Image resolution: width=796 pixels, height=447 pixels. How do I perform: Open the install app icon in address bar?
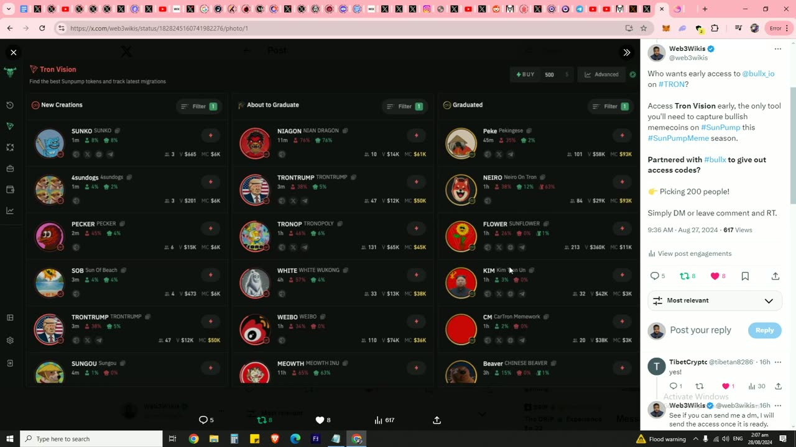click(x=629, y=28)
